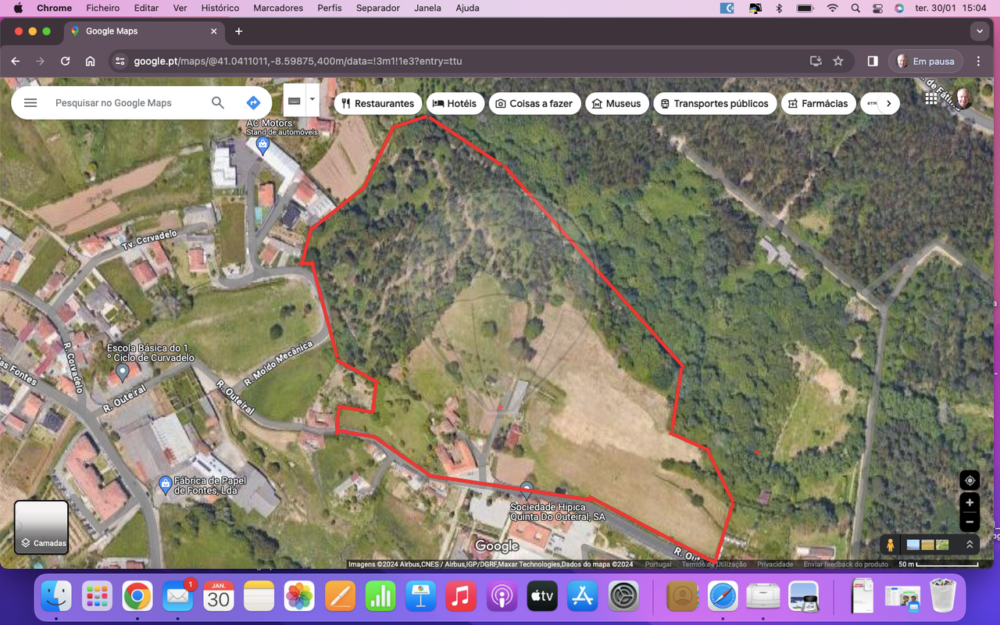
Task: Click the search magnifier icon
Action: tap(218, 103)
